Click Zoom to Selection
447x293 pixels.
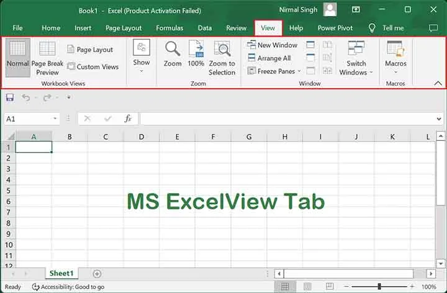222,58
